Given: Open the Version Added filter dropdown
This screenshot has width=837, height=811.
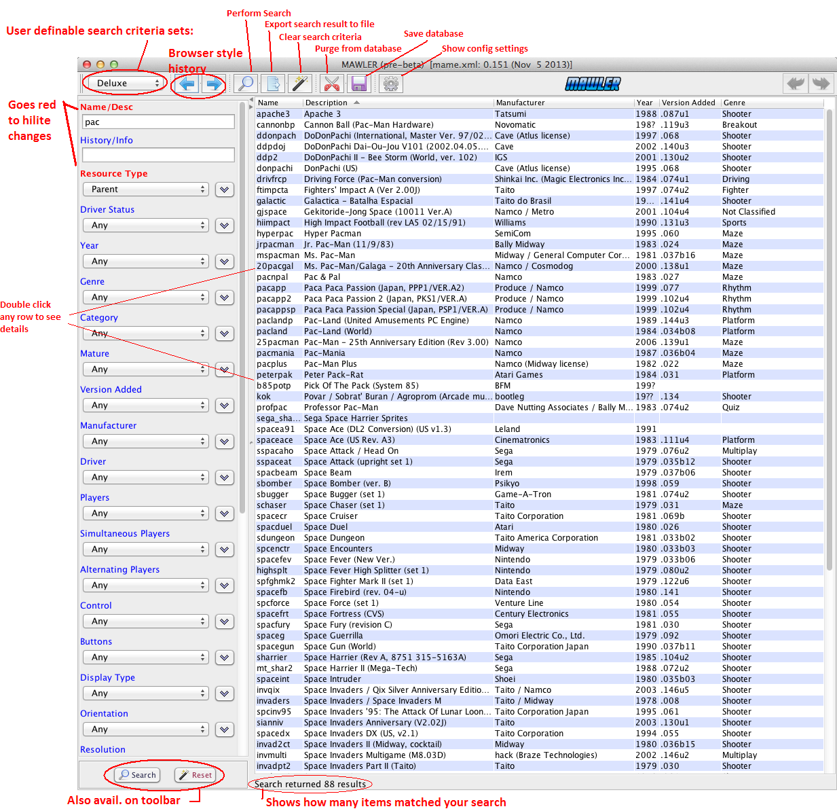Looking at the screenshot, I should [145, 405].
